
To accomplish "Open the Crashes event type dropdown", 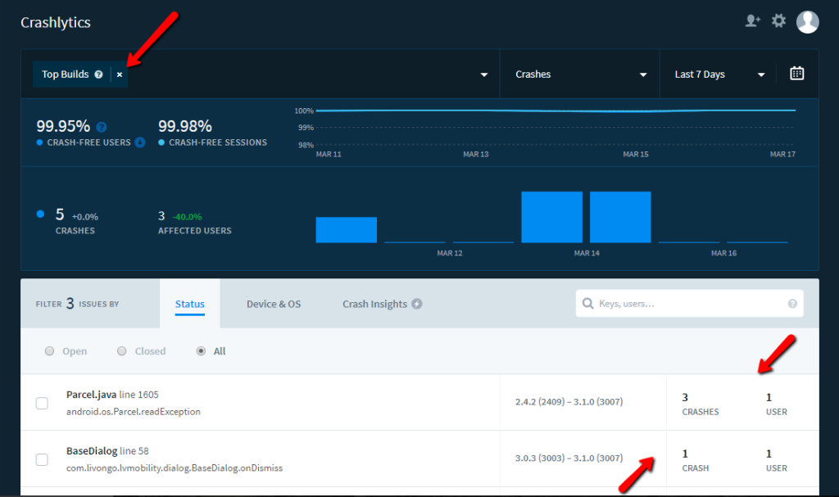I will tap(580, 75).
